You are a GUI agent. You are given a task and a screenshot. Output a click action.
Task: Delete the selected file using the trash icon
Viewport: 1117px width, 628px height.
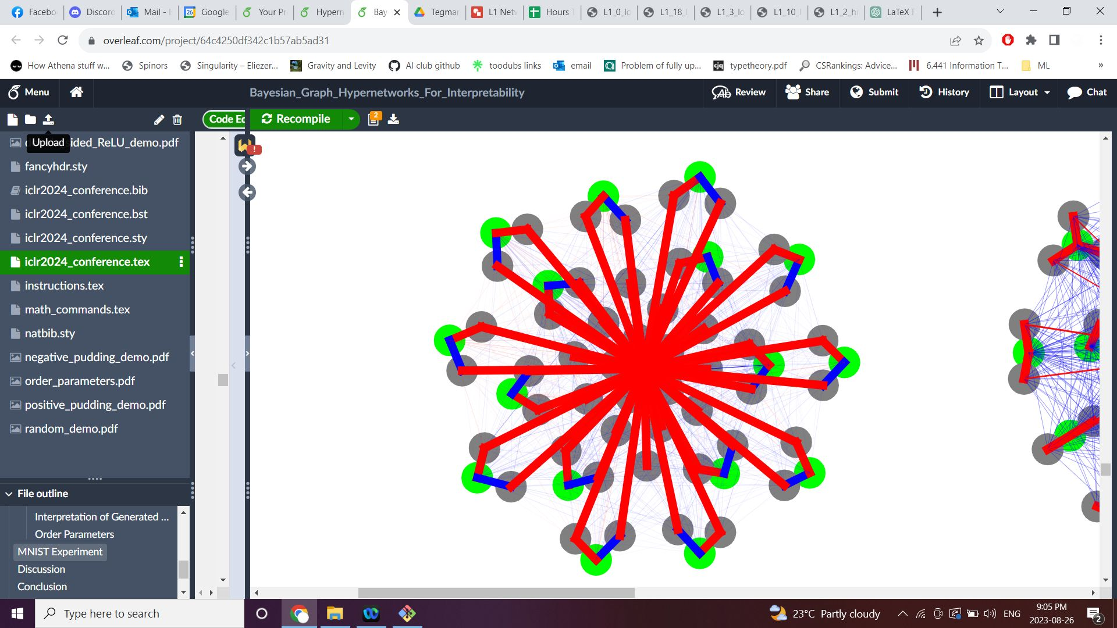[177, 120]
